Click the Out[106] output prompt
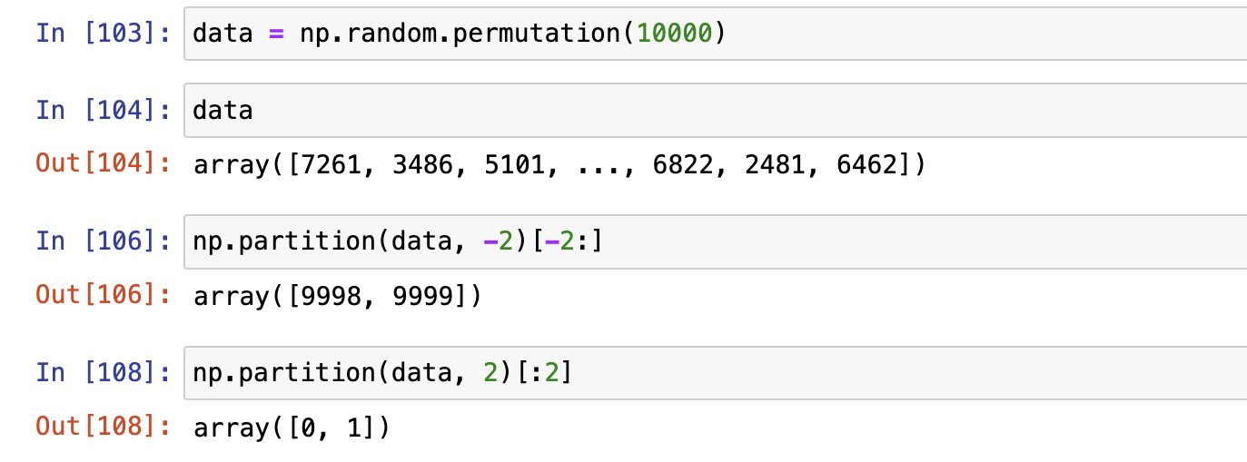This screenshot has height=462, width=1247. tap(104, 296)
